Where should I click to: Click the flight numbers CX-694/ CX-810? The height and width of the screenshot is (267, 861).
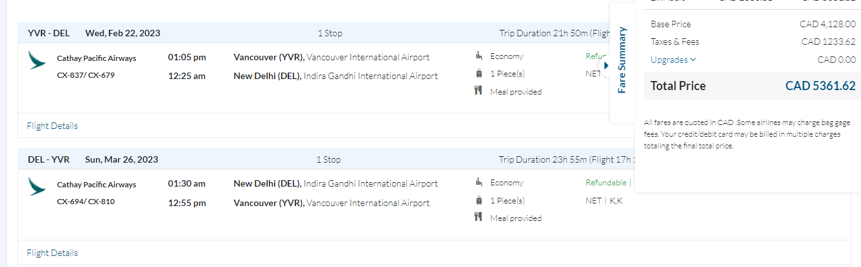[x=86, y=201]
